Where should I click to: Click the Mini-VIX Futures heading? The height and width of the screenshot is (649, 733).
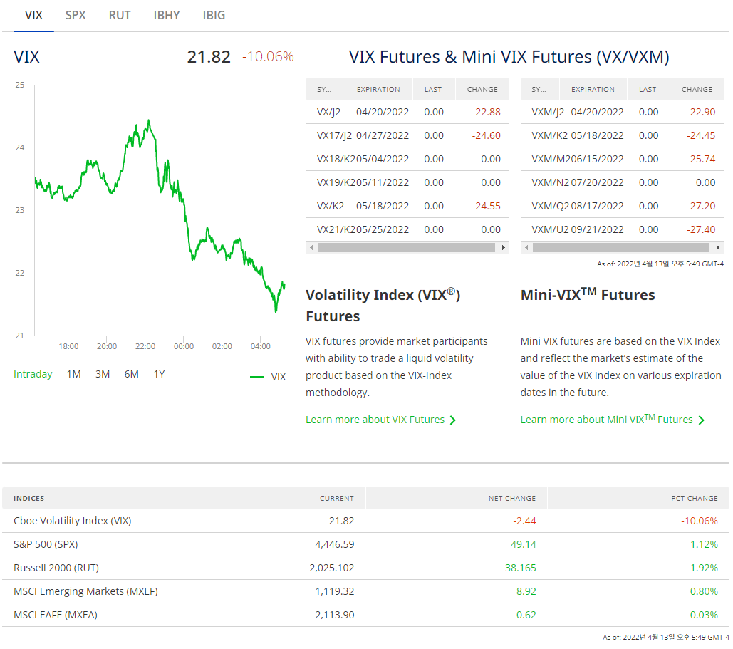click(x=588, y=294)
